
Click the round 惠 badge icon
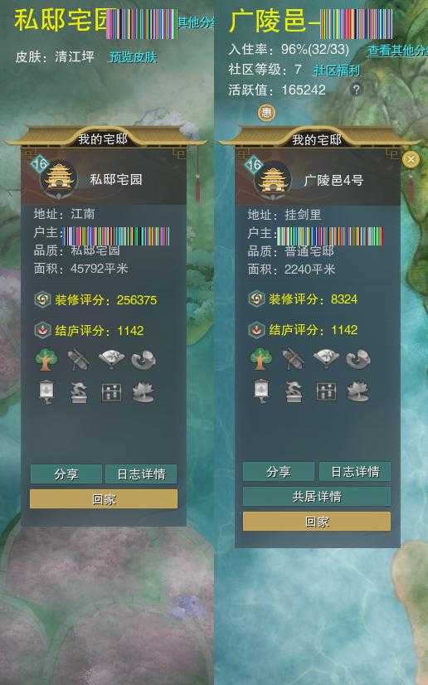pos(266,113)
